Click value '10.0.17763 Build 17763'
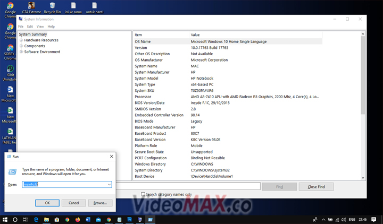383x224 pixels. point(210,48)
